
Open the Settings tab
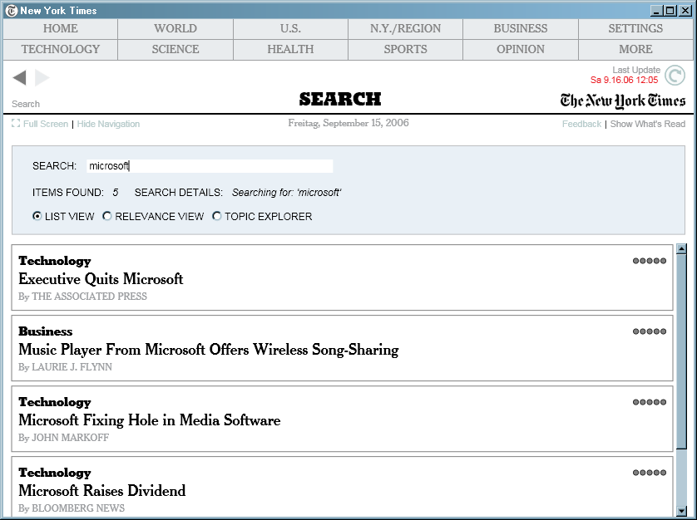635,28
